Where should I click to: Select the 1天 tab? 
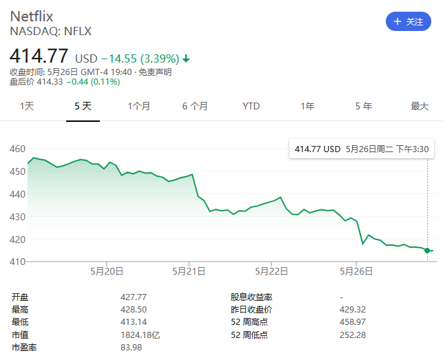click(x=27, y=106)
